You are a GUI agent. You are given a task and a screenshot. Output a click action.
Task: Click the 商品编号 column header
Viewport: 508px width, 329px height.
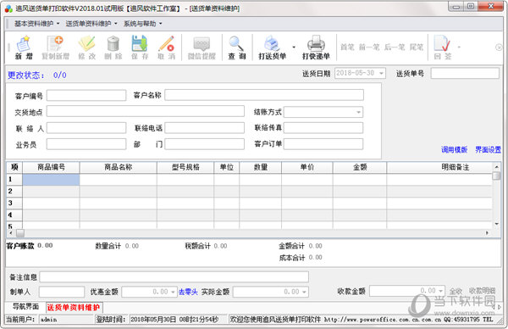51,167
